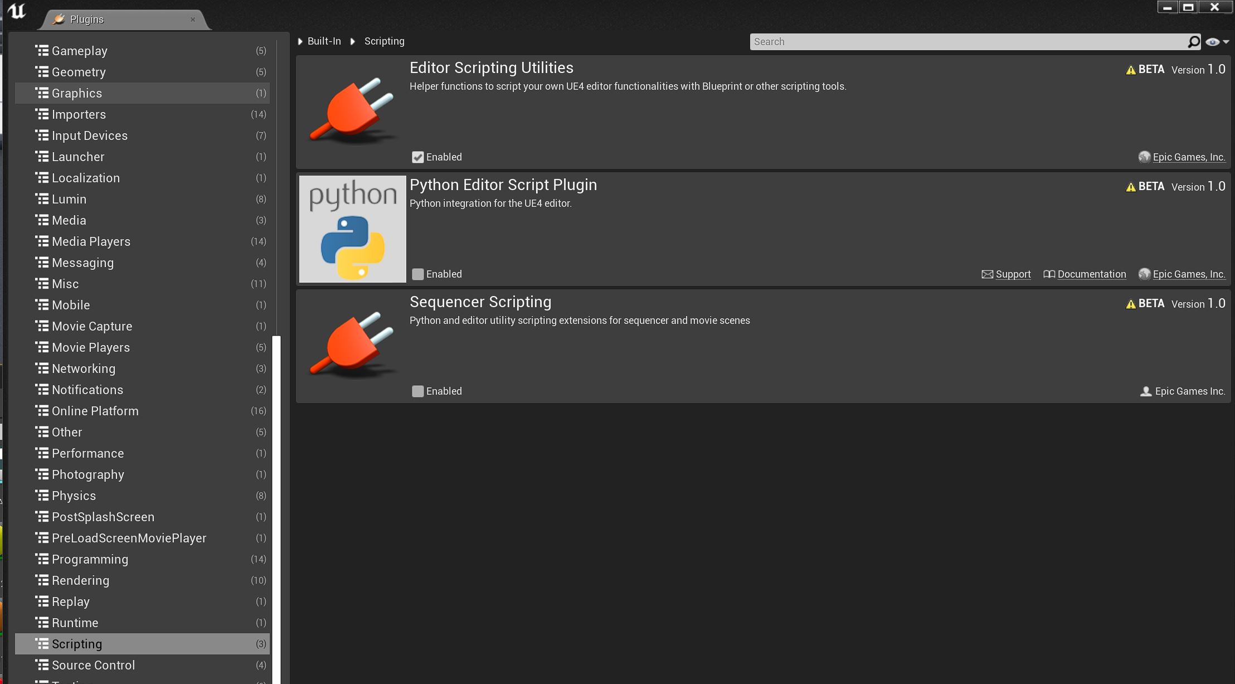Open the eye icon filter dropdown near search
Viewport: 1235px width, 684px height.
pyautogui.click(x=1215, y=41)
